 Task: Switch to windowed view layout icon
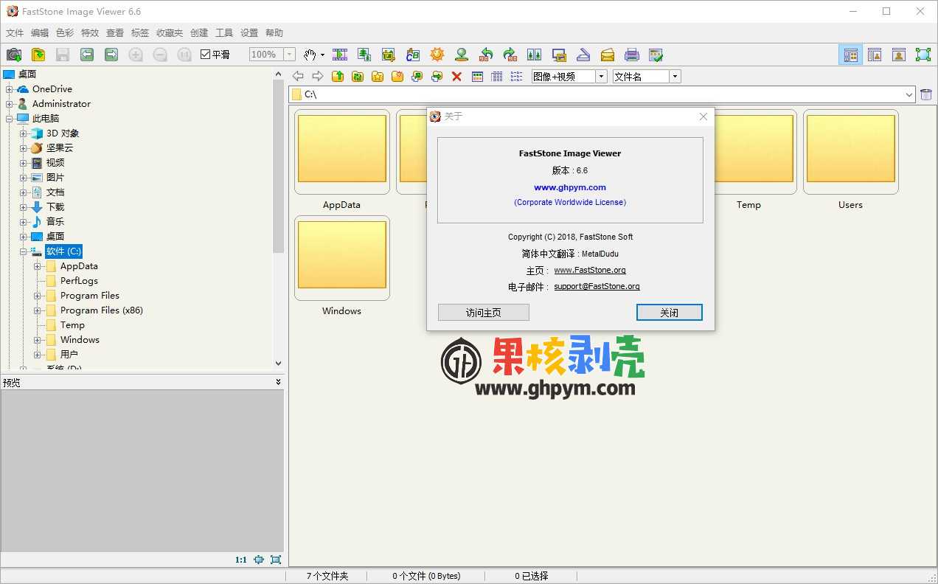tap(875, 55)
